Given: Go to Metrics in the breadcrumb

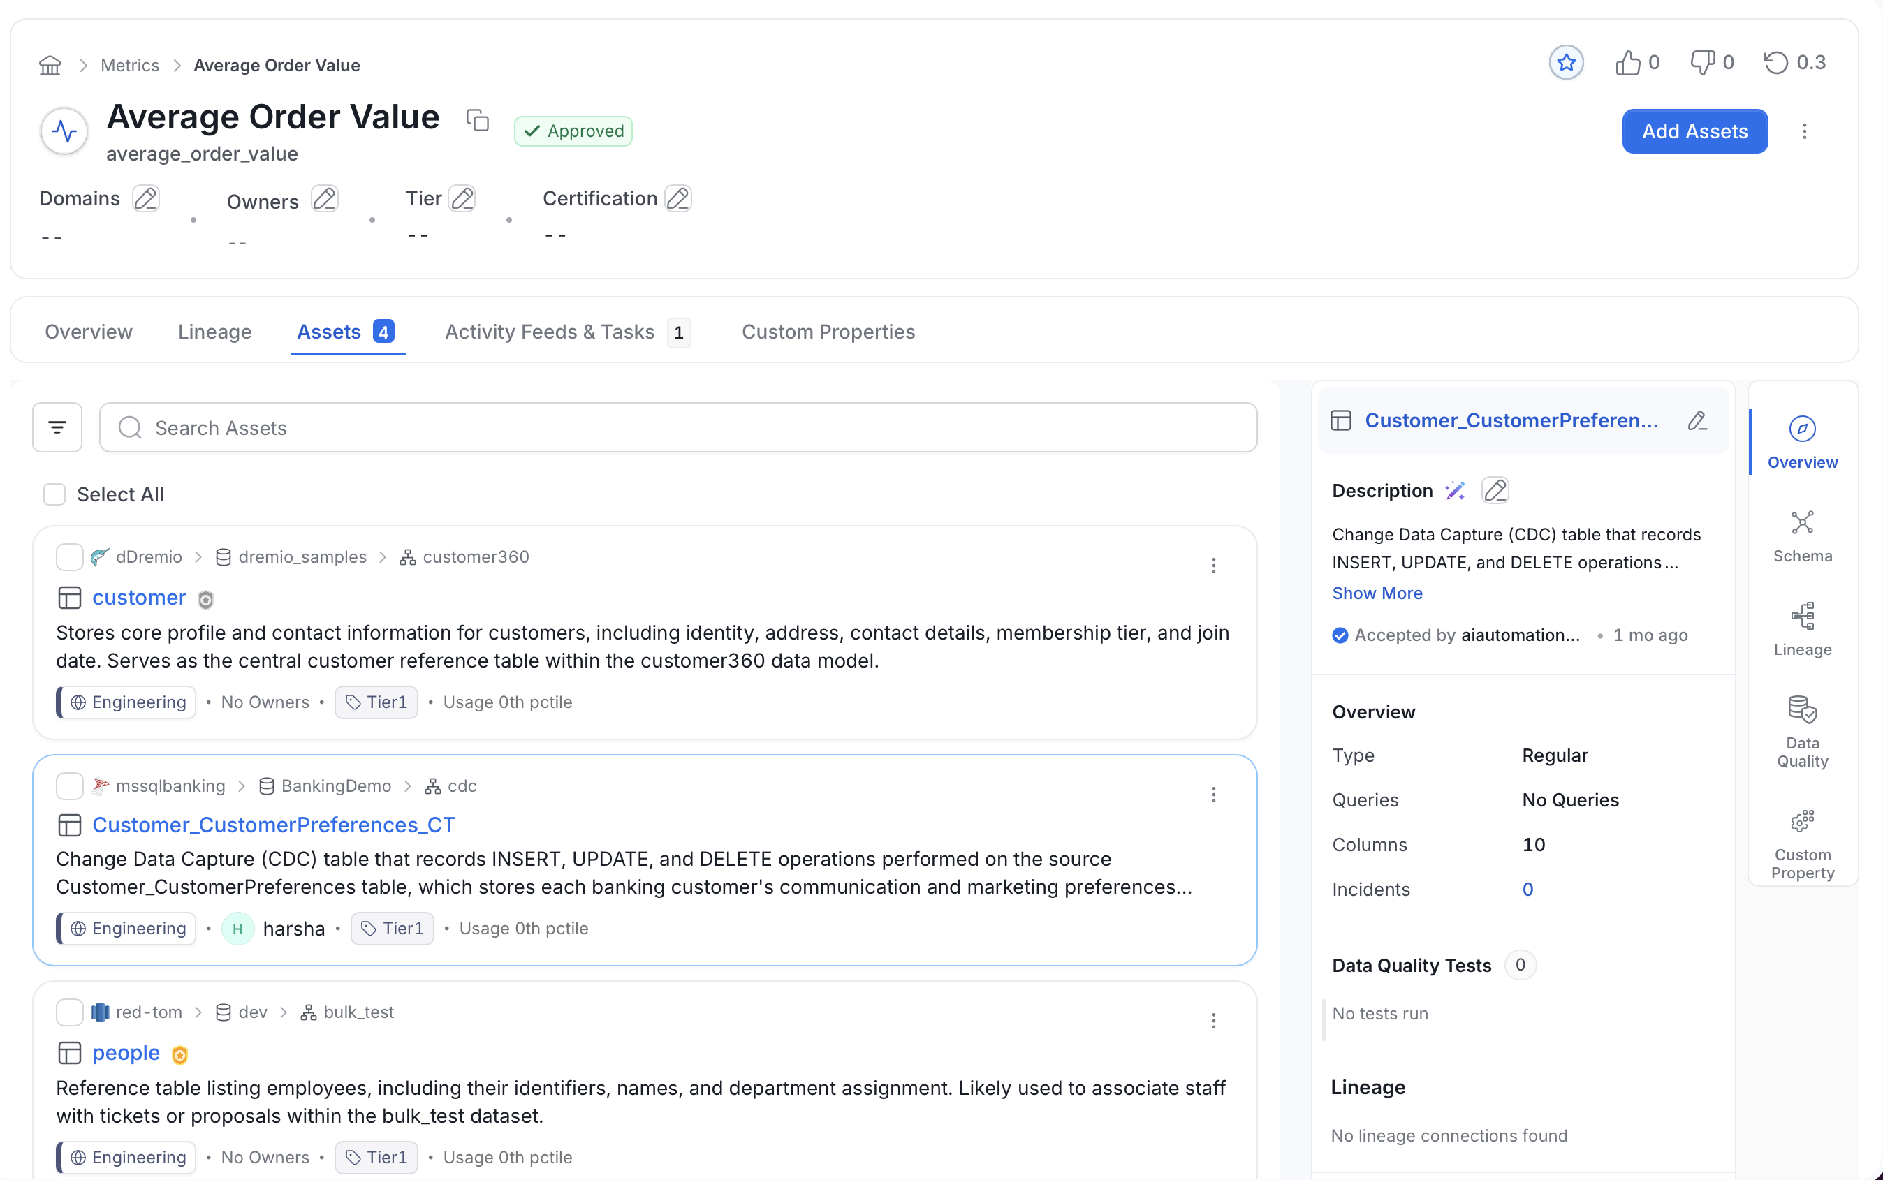Looking at the screenshot, I should coord(130,66).
